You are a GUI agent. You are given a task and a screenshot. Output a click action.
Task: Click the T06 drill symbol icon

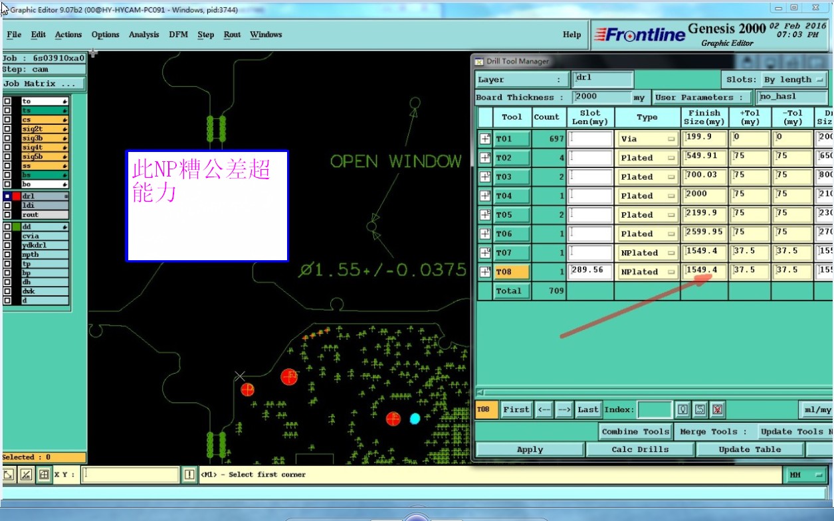point(485,234)
